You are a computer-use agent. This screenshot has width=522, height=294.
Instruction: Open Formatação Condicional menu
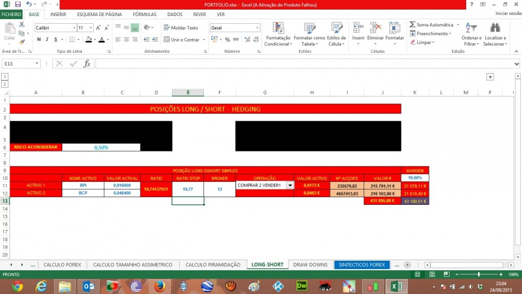pyautogui.click(x=278, y=34)
